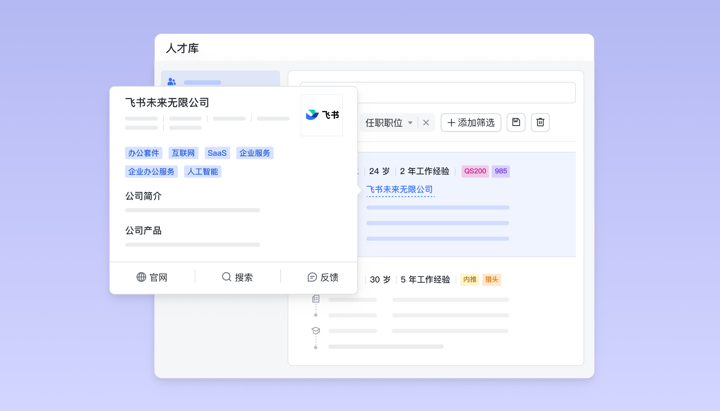Click the company card title 飞书未来无限公司
Image resolution: width=720 pixels, height=411 pixels.
pyautogui.click(x=167, y=103)
